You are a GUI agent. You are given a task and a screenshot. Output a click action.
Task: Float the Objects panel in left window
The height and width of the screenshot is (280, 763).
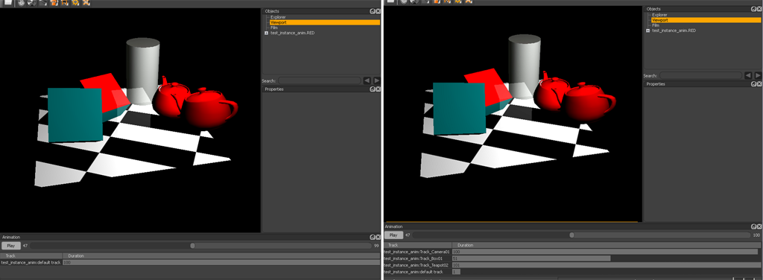(373, 11)
